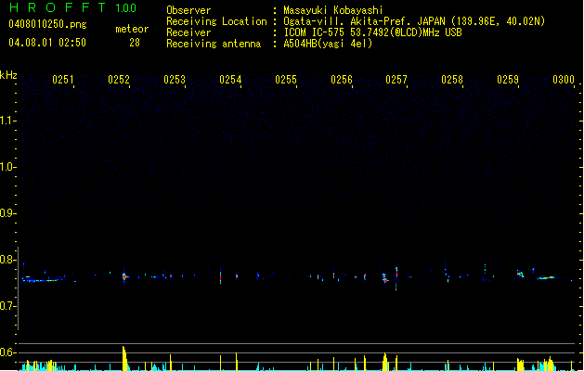The image size is (584, 371).
Task: Click the meteor label
Action: coord(132,29)
